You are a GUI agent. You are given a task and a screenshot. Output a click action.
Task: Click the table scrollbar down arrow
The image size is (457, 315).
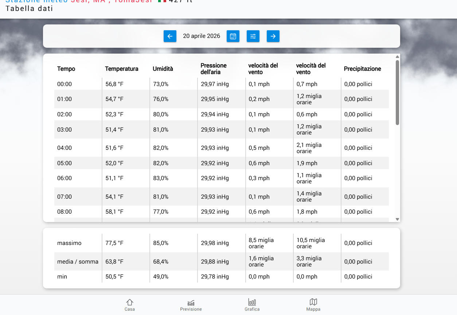tap(397, 219)
